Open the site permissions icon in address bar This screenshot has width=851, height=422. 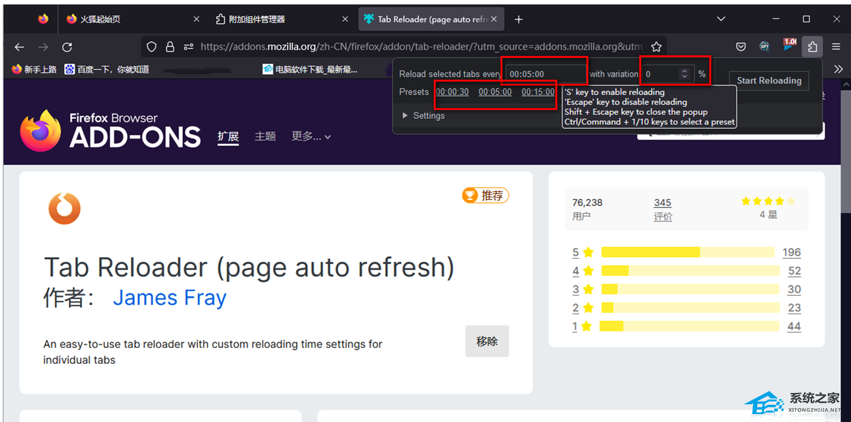click(189, 47)
